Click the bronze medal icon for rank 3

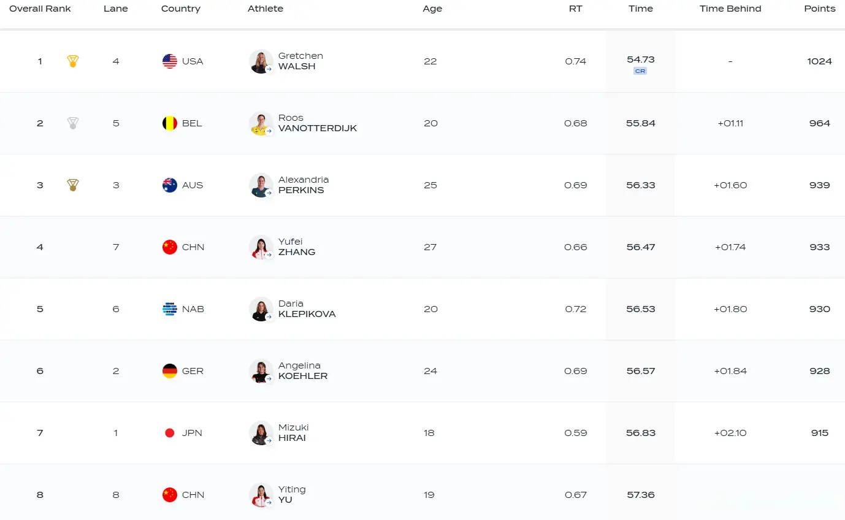[x=72, y=185]
